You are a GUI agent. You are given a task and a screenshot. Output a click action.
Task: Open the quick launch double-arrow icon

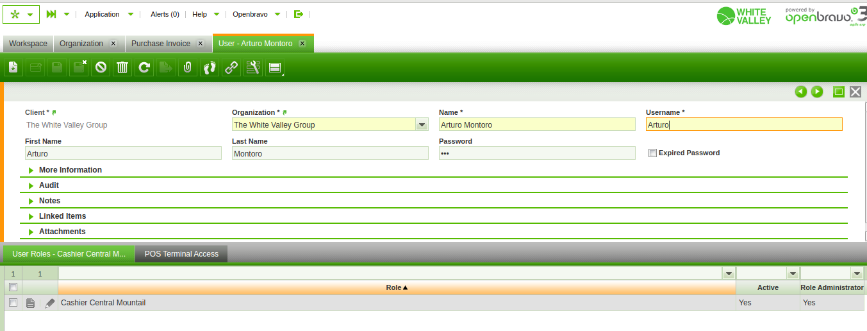52,14
